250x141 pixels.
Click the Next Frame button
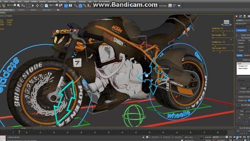pos(241,137)
